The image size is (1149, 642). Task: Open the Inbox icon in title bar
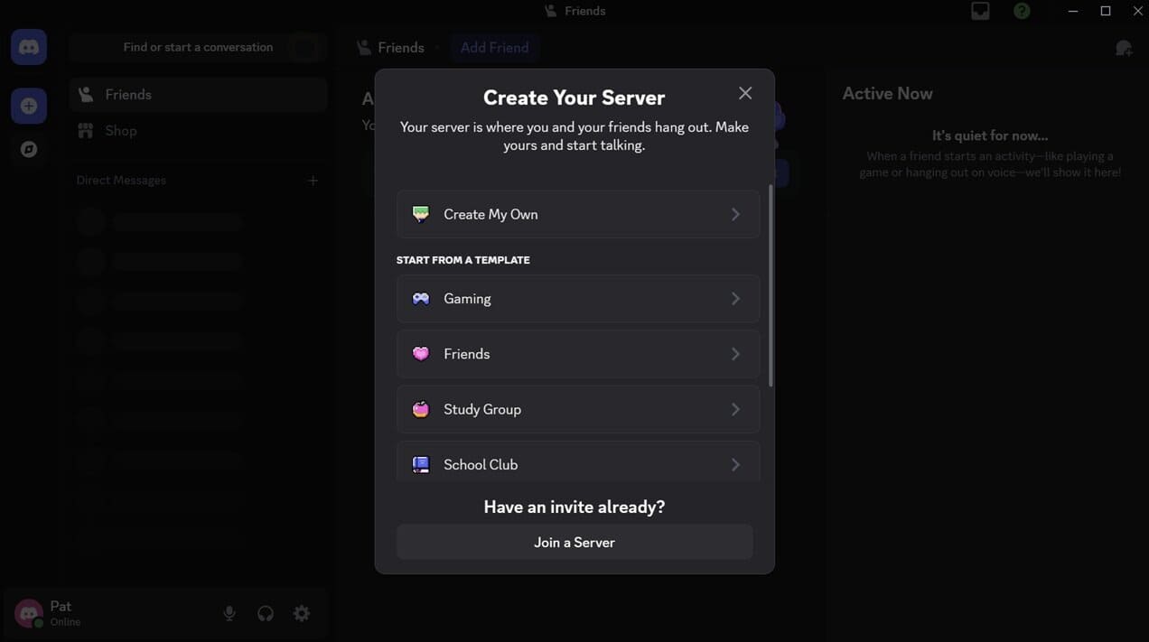(x=980, y=11)
